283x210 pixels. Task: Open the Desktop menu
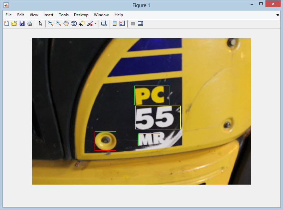(81, 15)
